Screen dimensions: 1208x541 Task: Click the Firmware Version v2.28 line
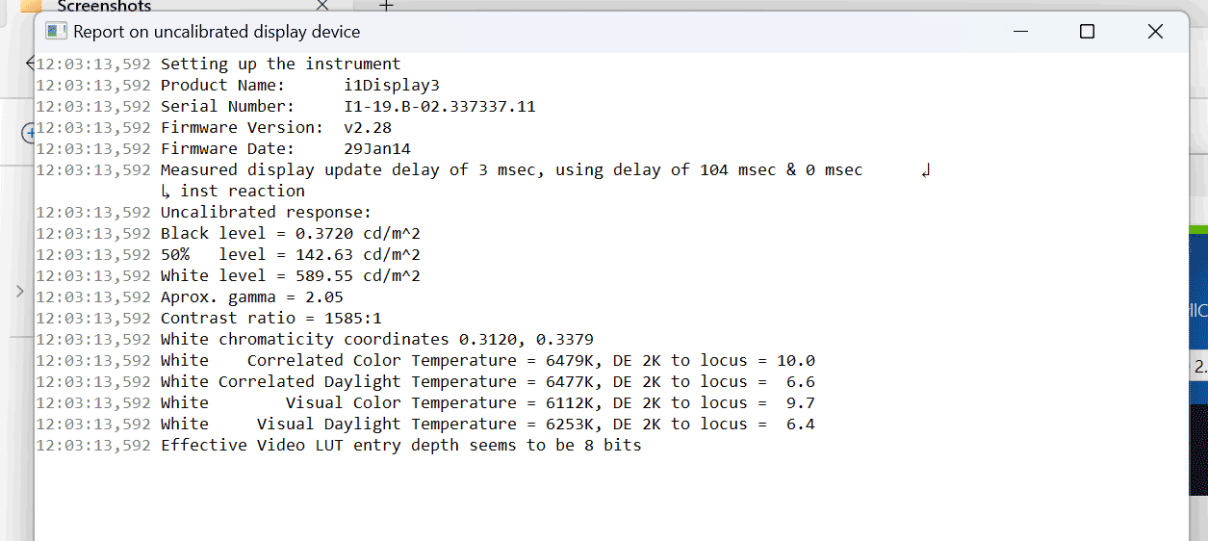point(275,128)
